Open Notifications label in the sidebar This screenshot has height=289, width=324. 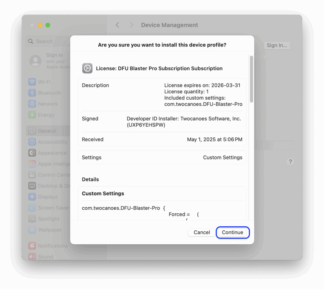tap(53, 246)
